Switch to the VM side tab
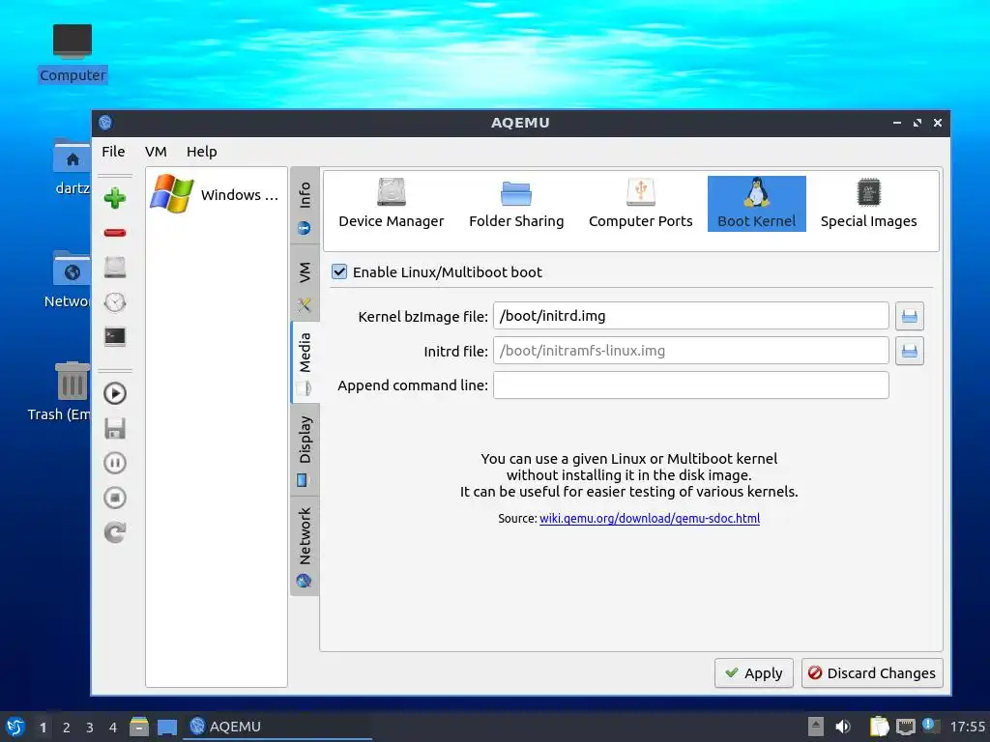 (x=305, y=285)
